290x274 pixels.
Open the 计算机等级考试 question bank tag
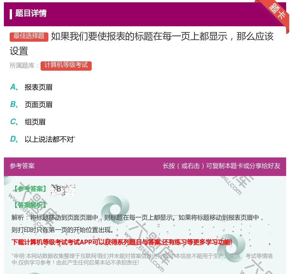(x=66, y=66)
